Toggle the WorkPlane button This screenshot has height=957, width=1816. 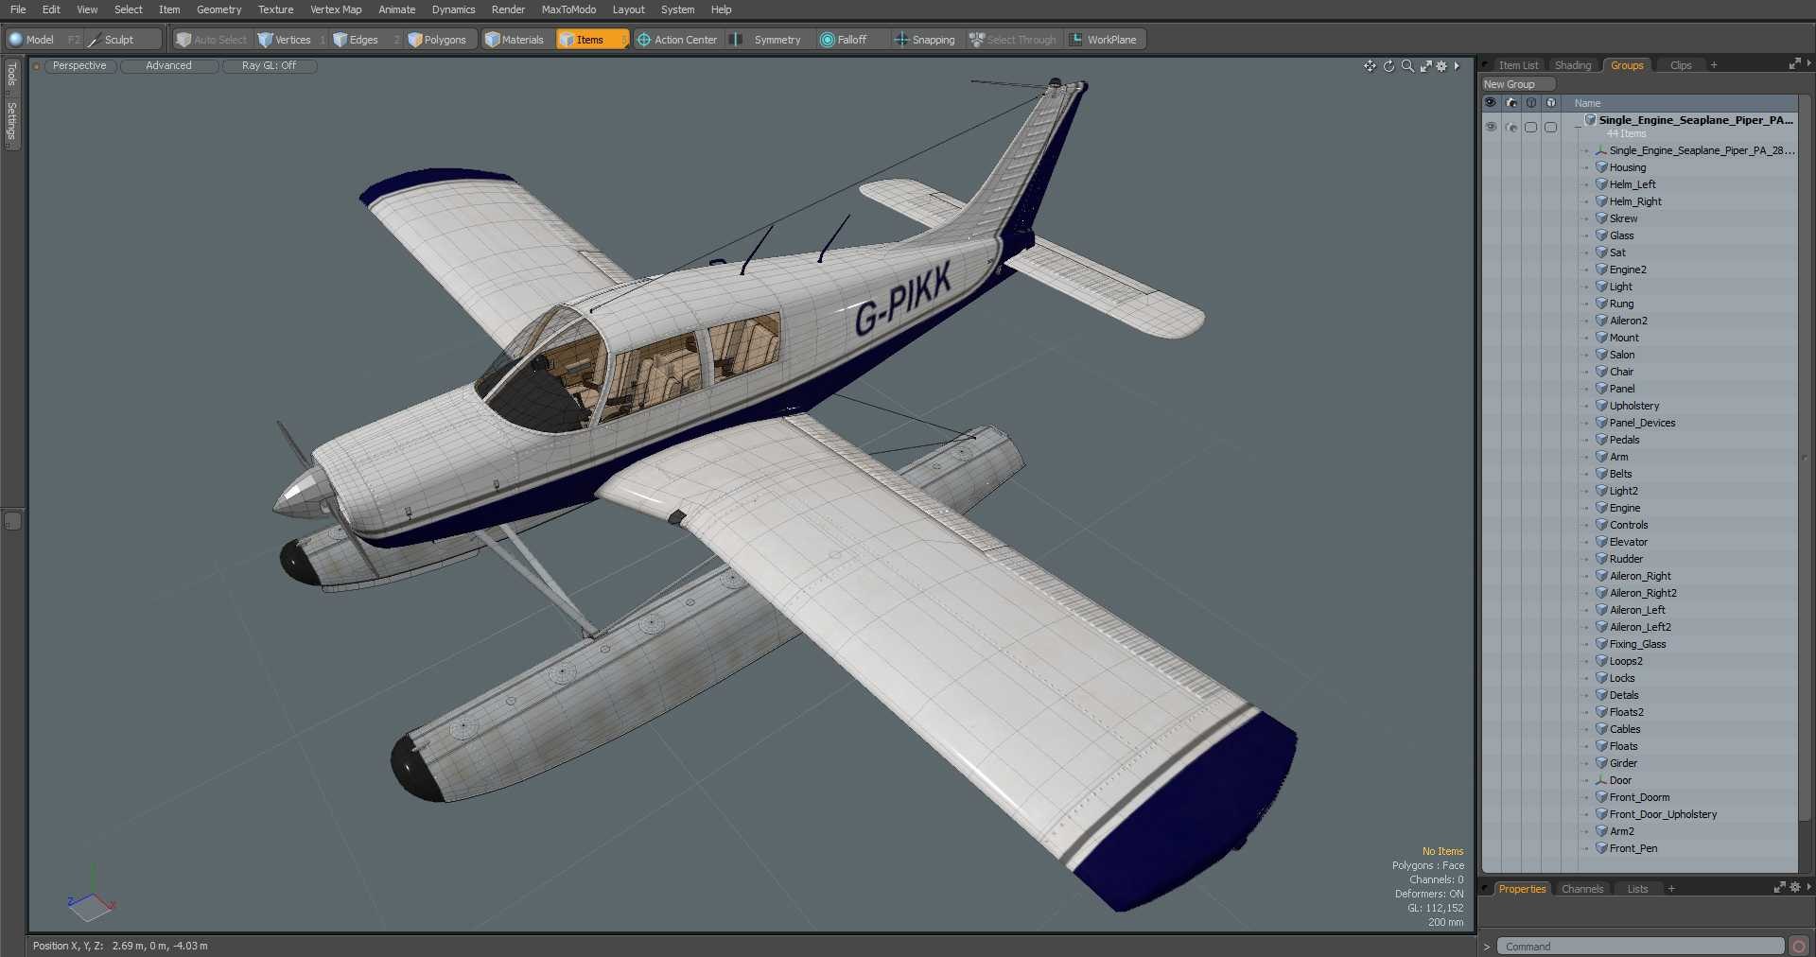point(1104,40)
